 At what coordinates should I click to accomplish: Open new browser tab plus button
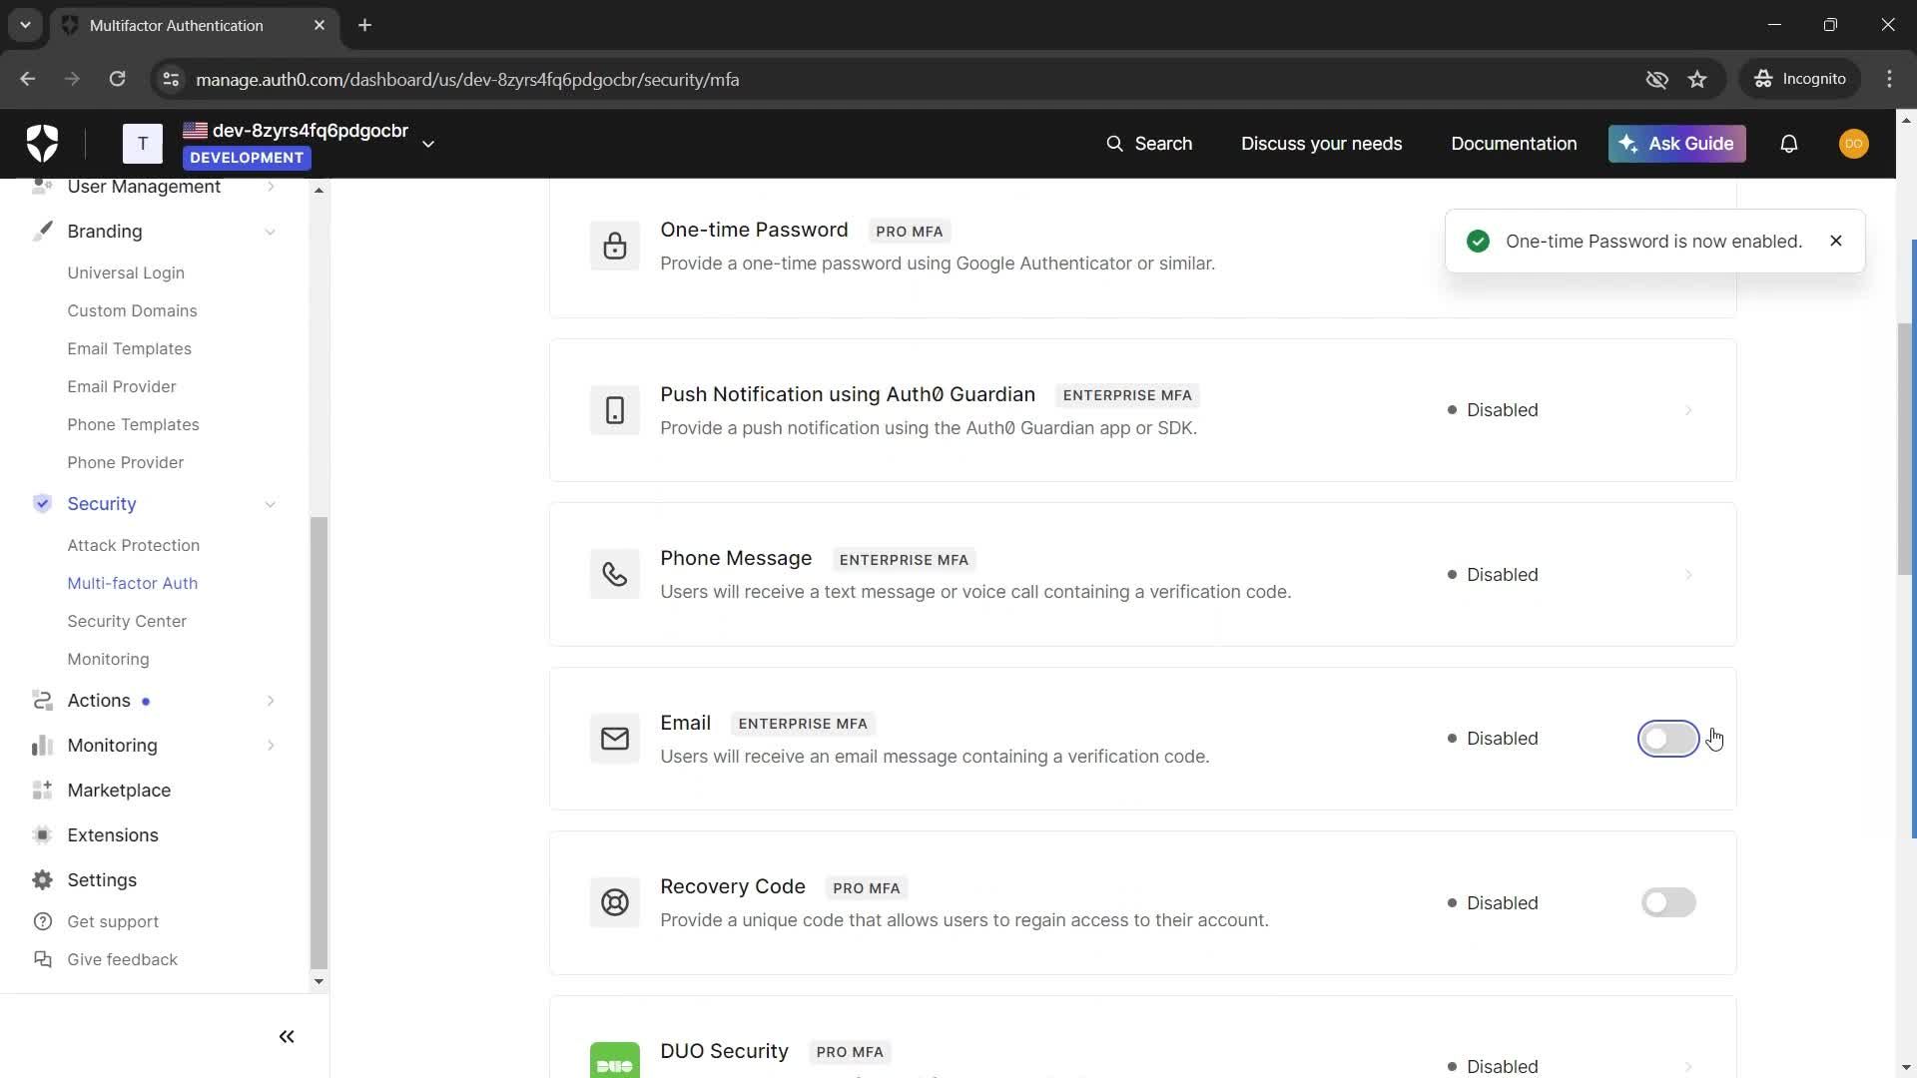tap(365, 25)
